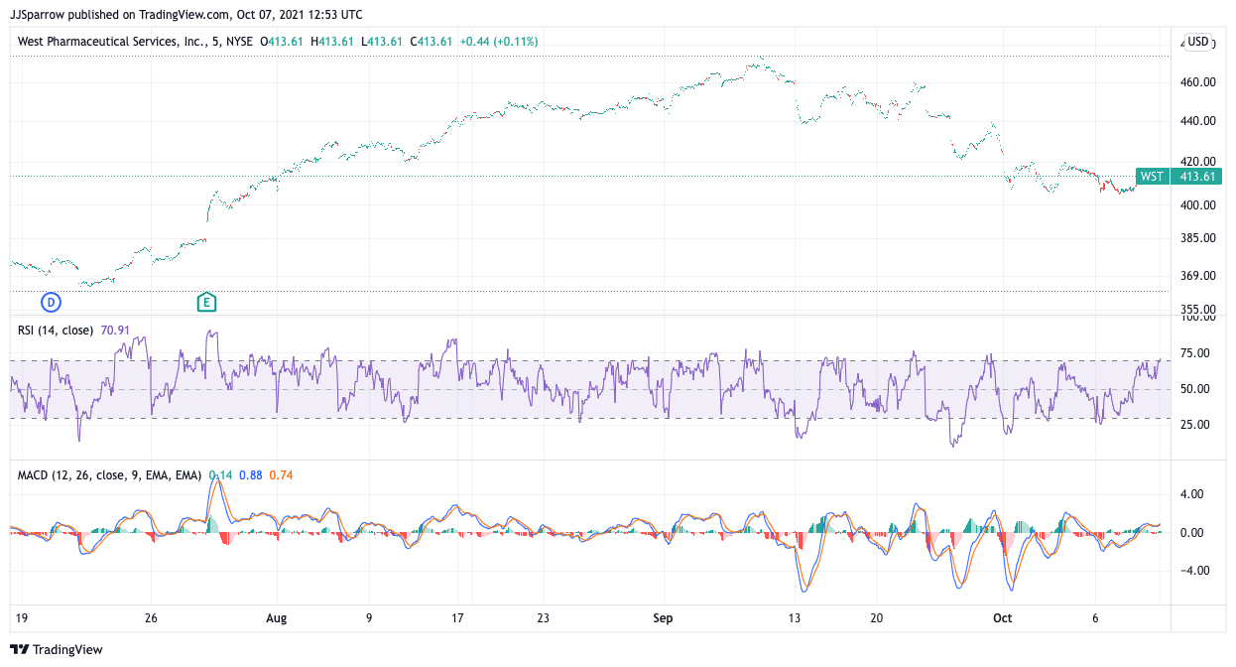Click the 369.00 price axis label
The height and width of the screenshot is (667, 1236).
pyautogui.click(x=1198, y=276)
